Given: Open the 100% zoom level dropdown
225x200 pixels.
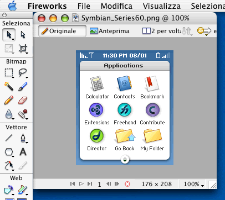Looking at the screenshot, I should click(x=193, y=184).
